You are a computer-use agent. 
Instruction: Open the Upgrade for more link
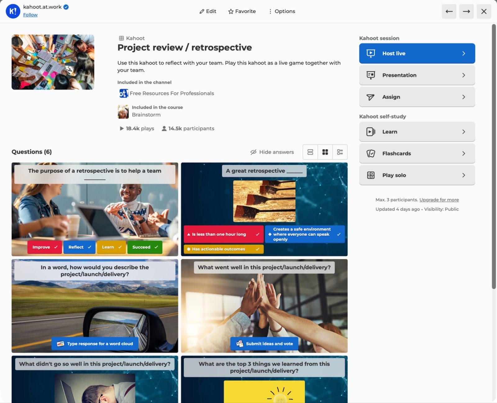(439, 200)
